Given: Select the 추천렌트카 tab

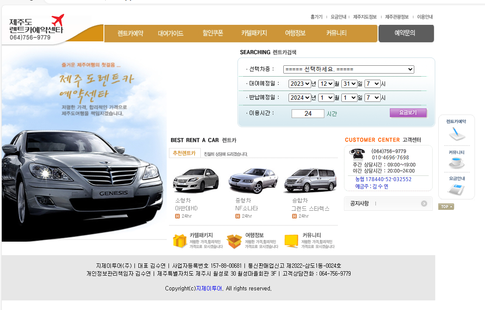Looking at the screenshot, I should (x=184, y=153).
